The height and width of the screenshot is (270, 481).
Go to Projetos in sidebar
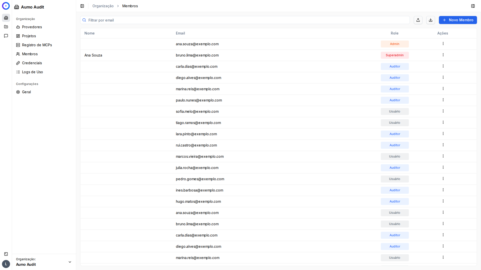(x=44, y=36)
